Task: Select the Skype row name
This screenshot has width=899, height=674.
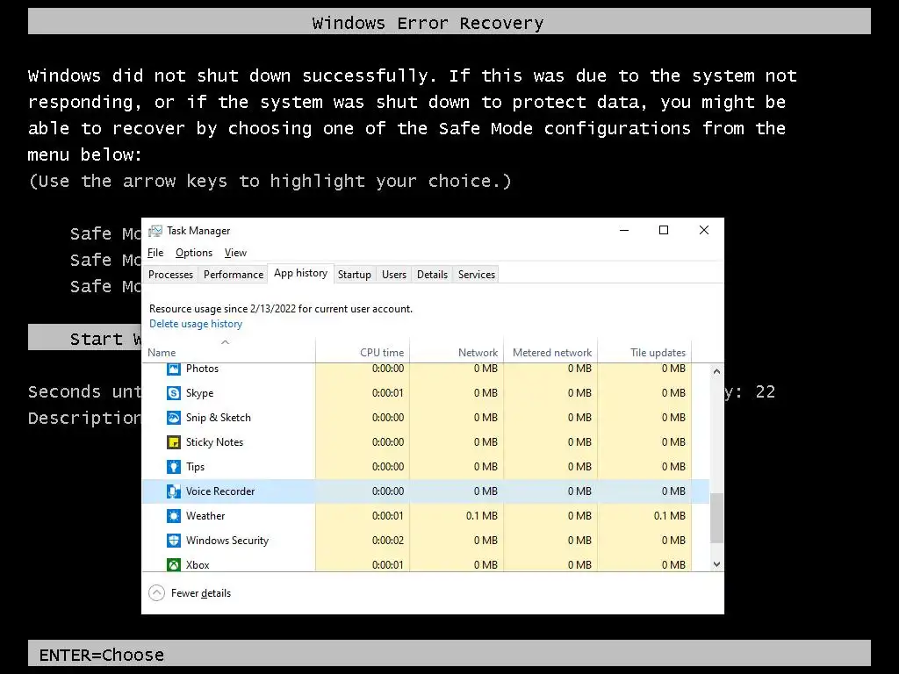Action: 199,393
